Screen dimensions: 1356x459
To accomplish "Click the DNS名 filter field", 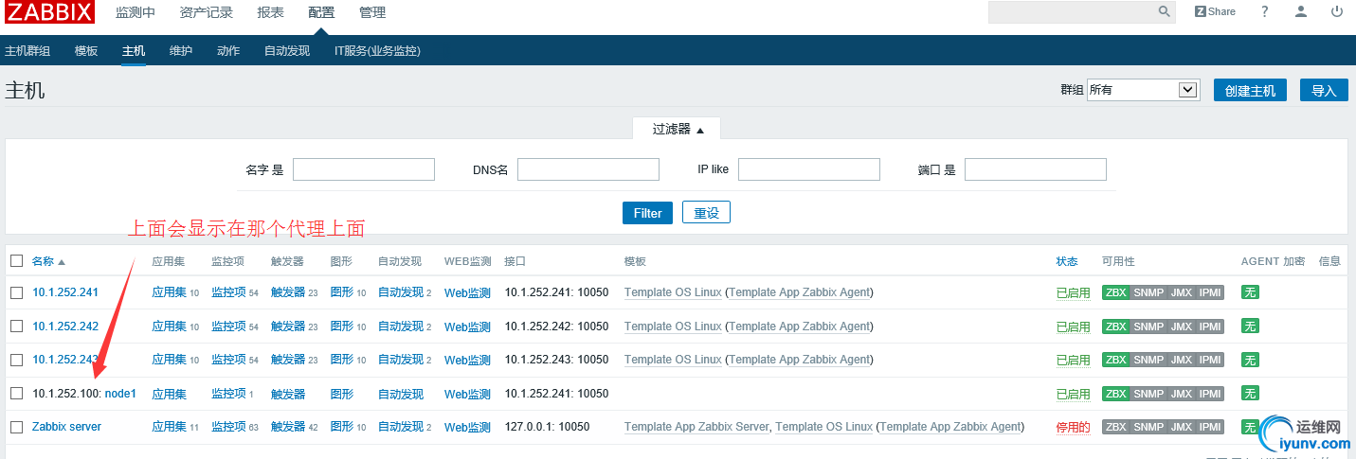I will click(588, 169).
